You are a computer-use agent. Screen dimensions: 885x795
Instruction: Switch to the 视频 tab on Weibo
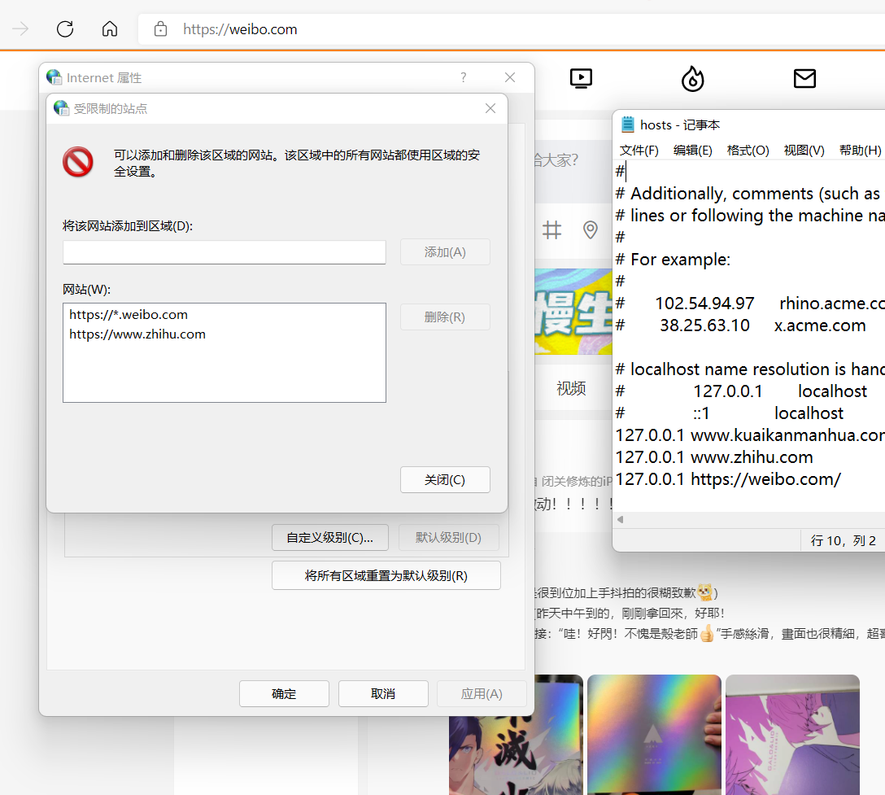coord(571,388)
